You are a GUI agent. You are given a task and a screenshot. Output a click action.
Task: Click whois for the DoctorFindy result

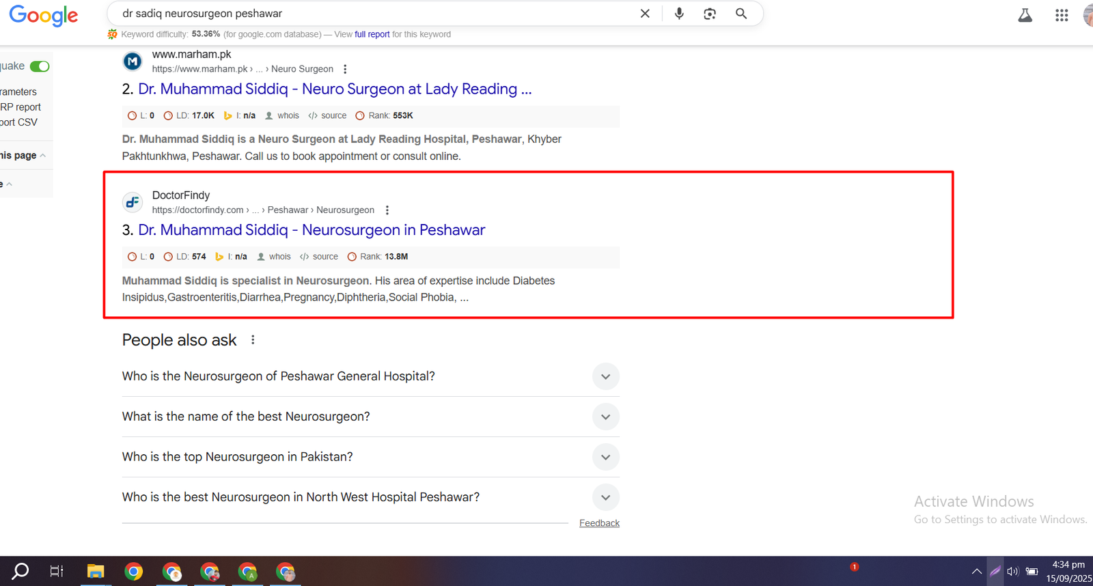pos(279,257)
